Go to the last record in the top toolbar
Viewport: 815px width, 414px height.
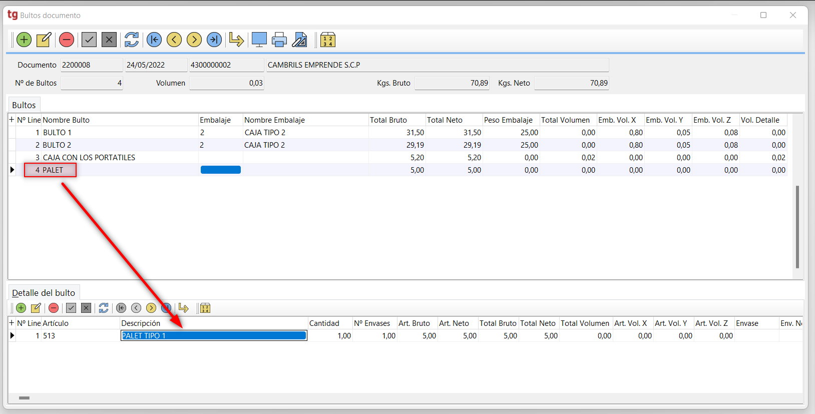[214, 40]
